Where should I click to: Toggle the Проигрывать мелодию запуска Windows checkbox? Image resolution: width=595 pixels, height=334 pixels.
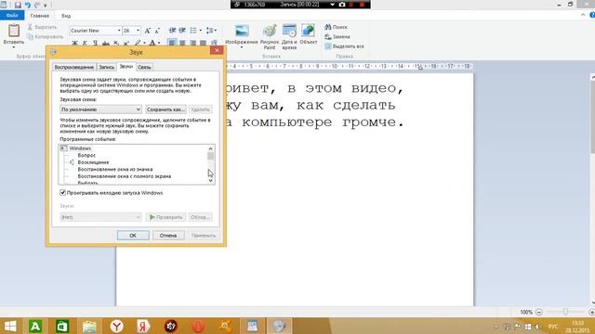pyautogui.click(x=63, y=193)
